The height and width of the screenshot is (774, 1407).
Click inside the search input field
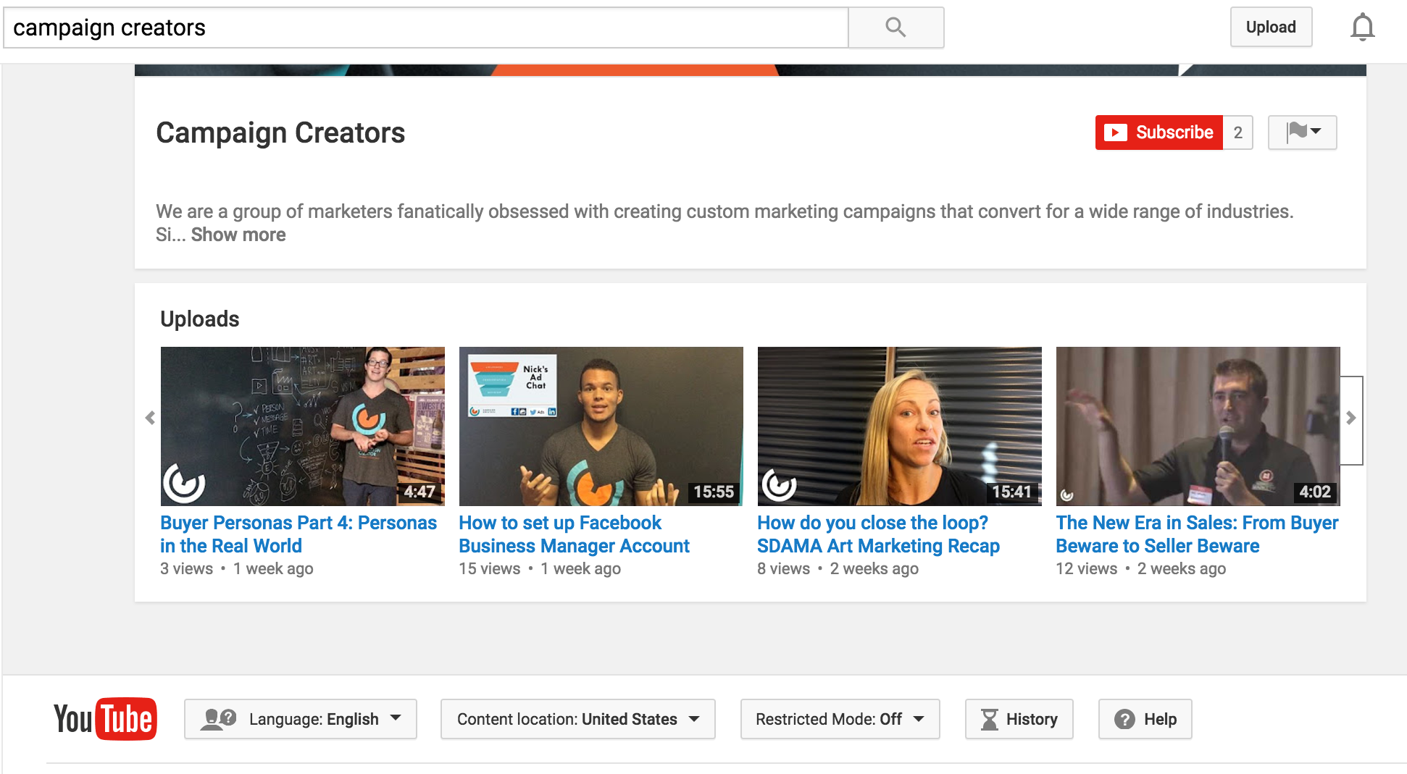pos(426,28)
